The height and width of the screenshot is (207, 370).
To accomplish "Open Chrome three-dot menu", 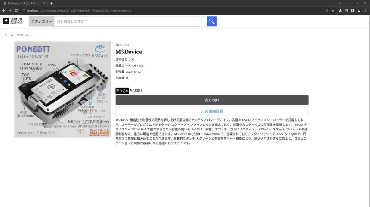I will [x=365, y=11].
